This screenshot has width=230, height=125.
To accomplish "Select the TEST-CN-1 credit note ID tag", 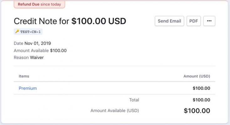I will click(x=31, y=32).
